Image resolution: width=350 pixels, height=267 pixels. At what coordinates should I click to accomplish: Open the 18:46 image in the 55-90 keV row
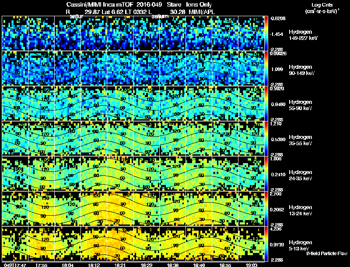pyautogui.click(x=199, y=103)
